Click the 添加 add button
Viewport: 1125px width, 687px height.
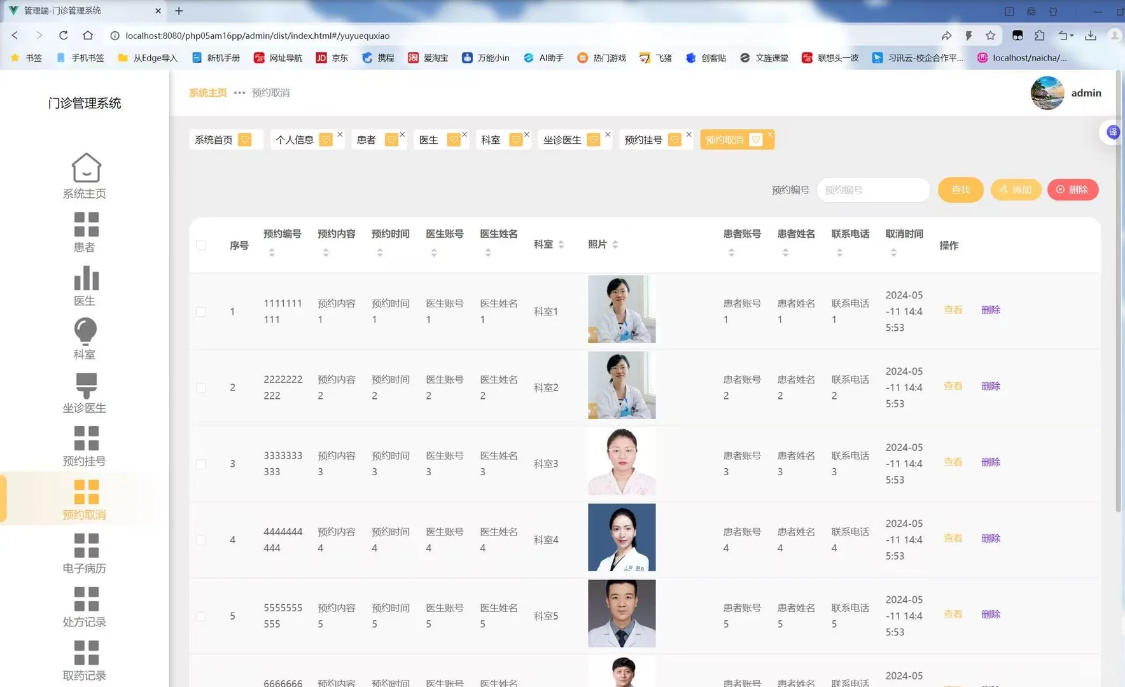(1016, 190)
